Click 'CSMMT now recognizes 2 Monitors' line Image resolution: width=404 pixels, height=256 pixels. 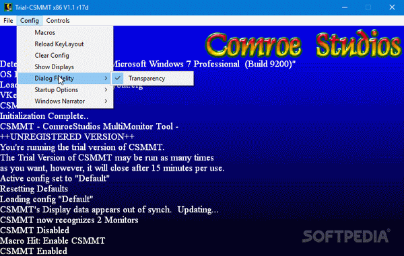(x=69, y=220)
